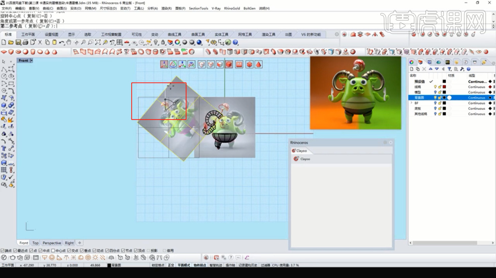Open the V-Ray menu
Screen dimensions: 496x278
click(216, 8)
